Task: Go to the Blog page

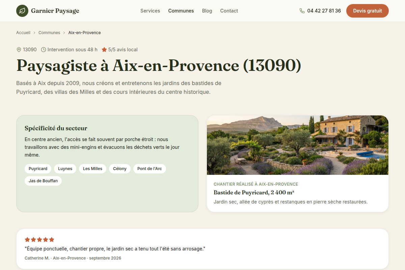Action: pos(207,11)
